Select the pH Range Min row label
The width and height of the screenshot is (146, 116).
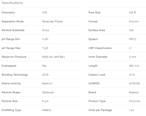(x=11, y=39)
